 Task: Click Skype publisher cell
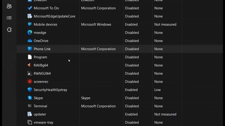[86, 98]
